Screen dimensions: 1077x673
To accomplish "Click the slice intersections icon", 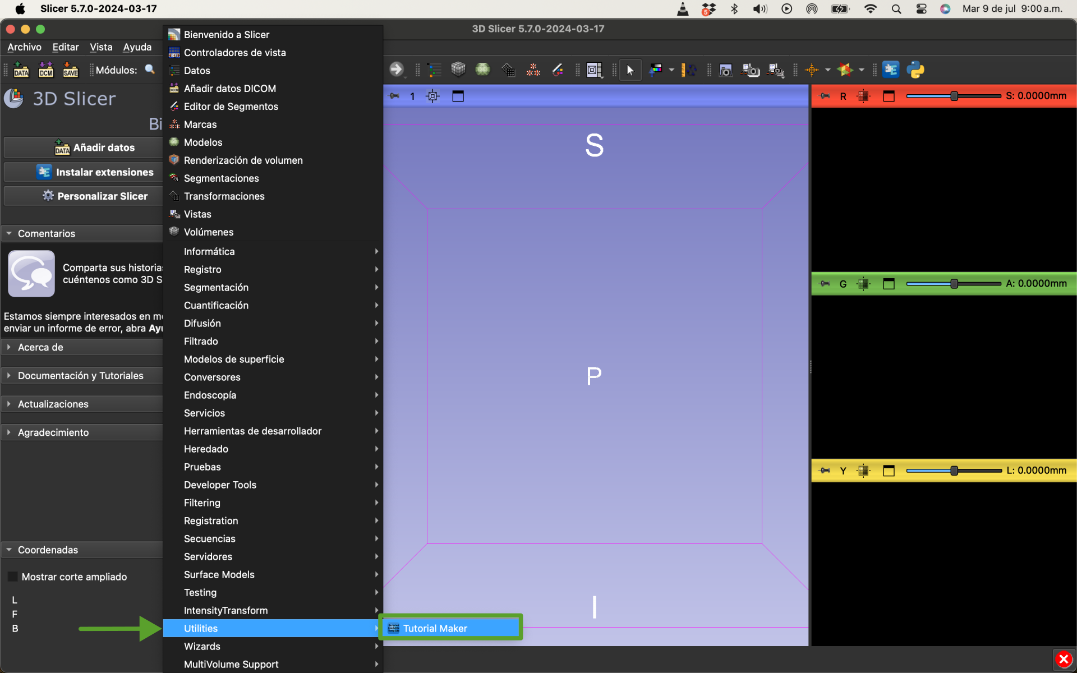I will point(845,70).
